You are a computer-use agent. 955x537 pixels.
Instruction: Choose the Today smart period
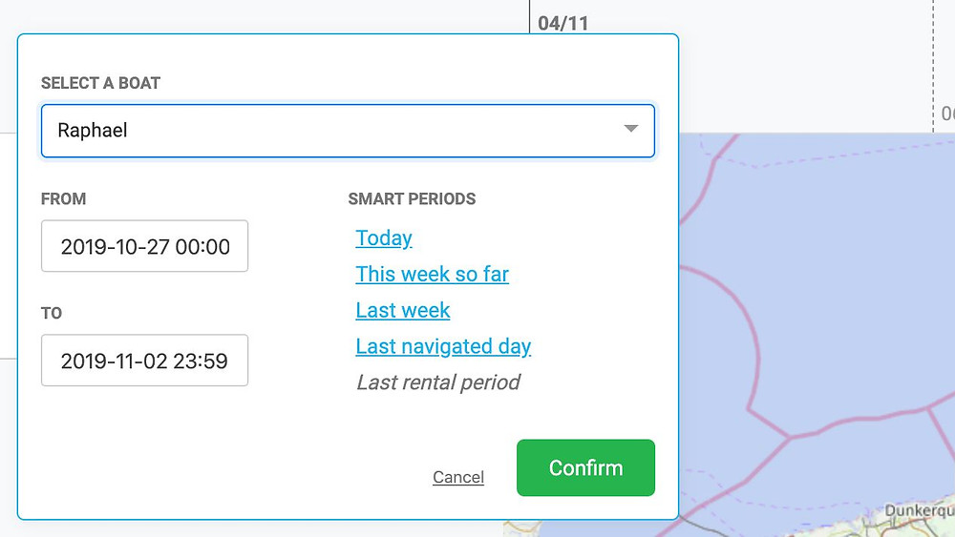pos(384,238)
